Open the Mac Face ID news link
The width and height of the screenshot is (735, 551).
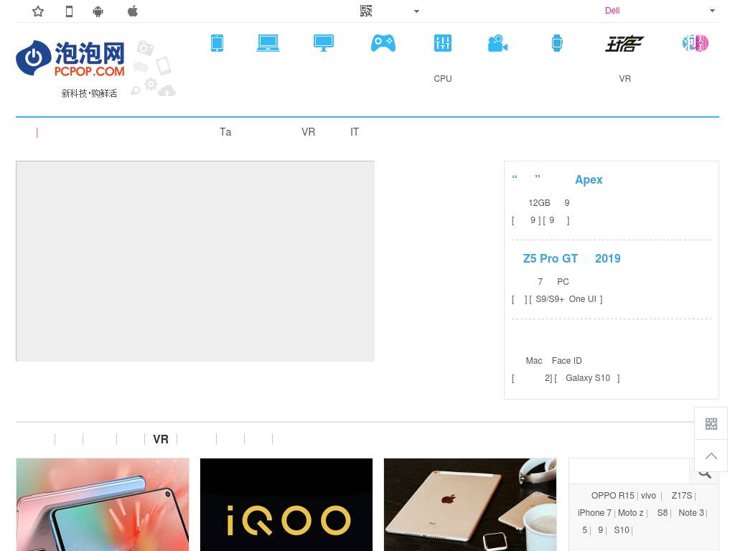coord(553,361)
